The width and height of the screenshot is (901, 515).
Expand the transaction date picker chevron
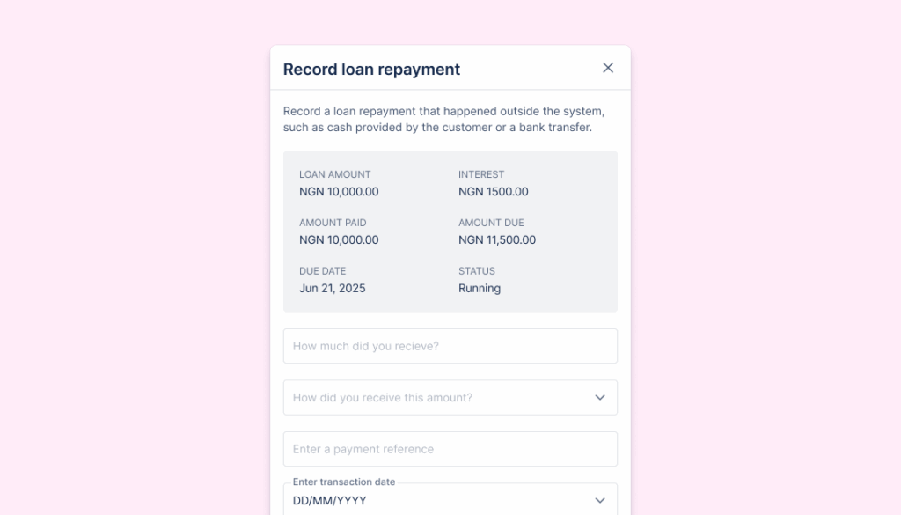pyautogui.click(x=600, y=501)
